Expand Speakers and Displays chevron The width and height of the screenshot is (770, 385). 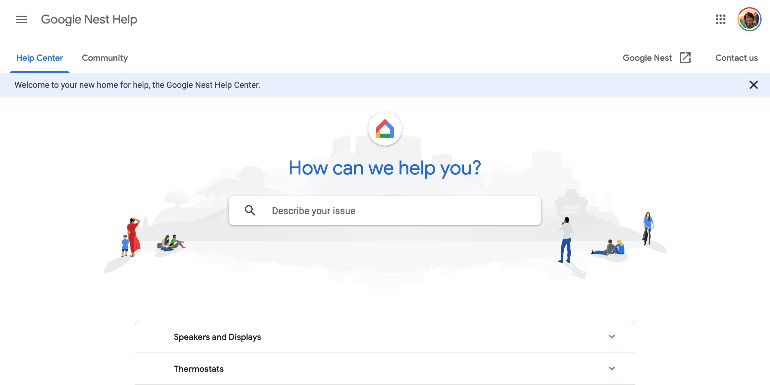coord(611,337)
